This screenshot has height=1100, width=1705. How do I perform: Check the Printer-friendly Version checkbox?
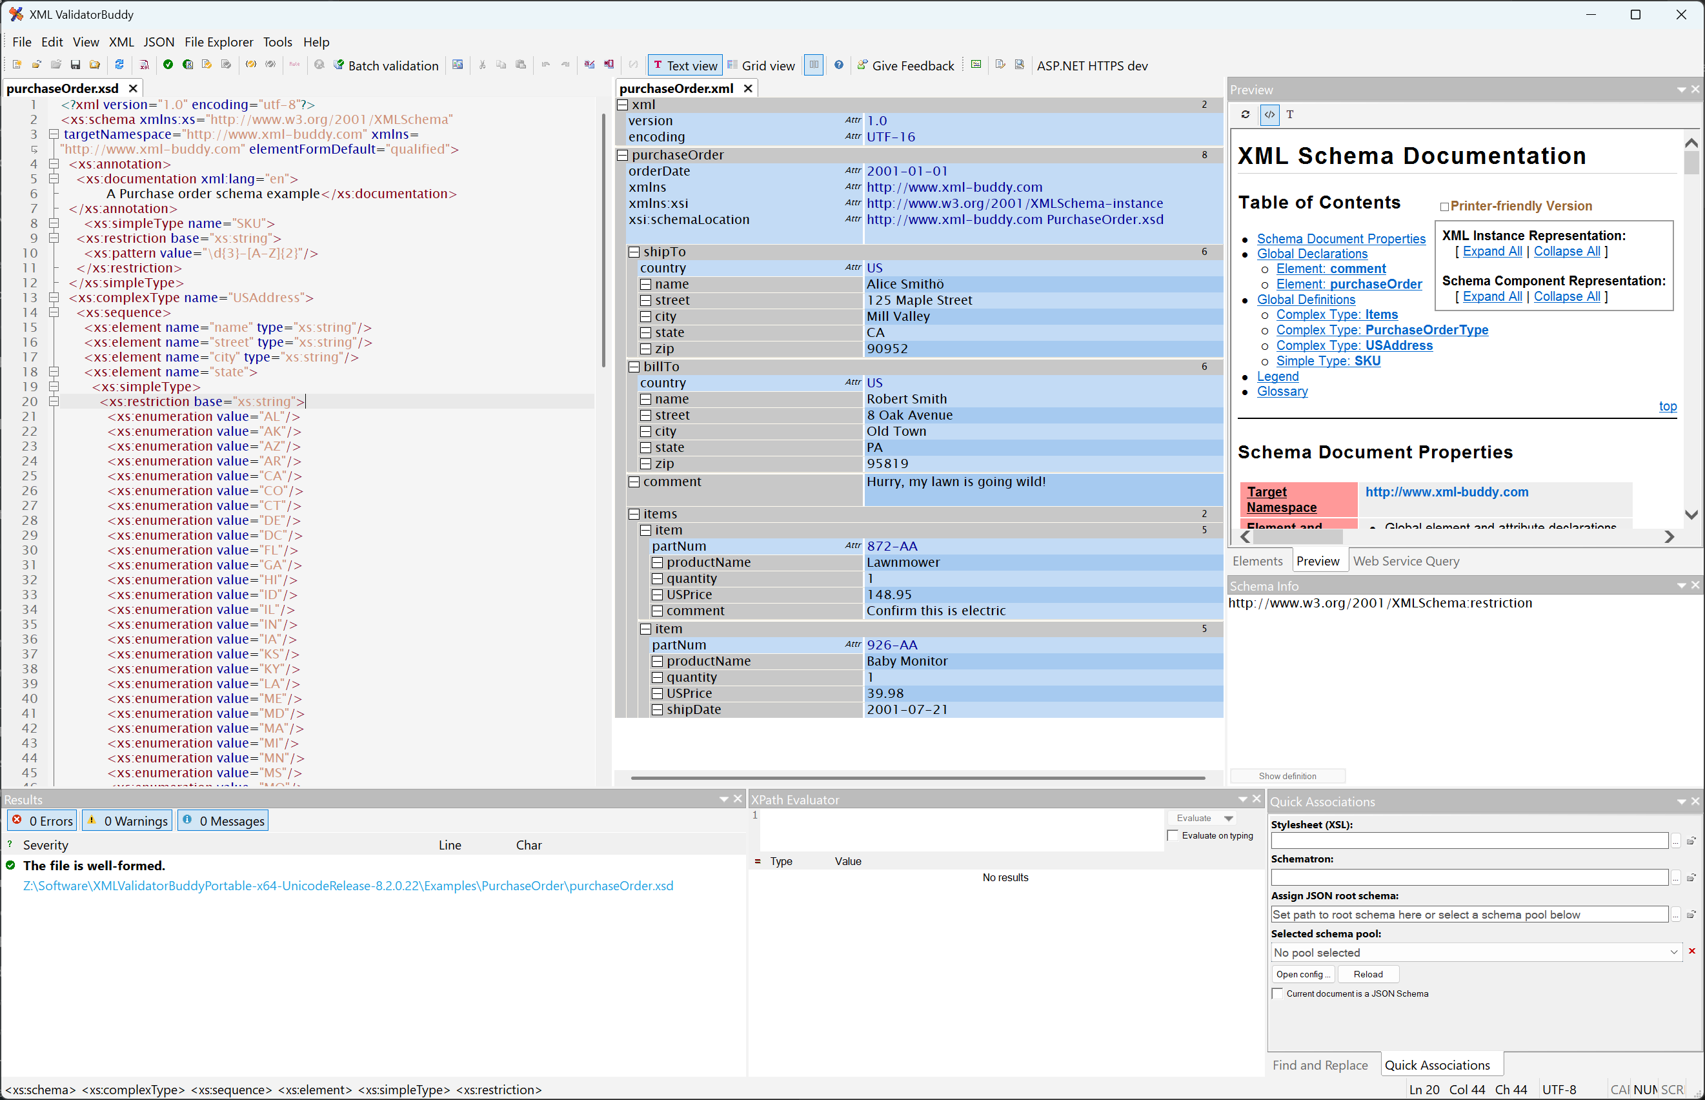click(1444, 207)
